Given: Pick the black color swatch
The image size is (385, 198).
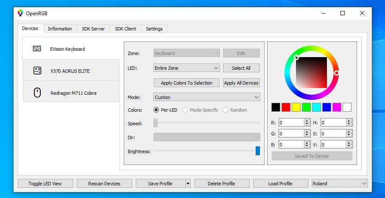Looking at the screenshot, I should point(276,107).
